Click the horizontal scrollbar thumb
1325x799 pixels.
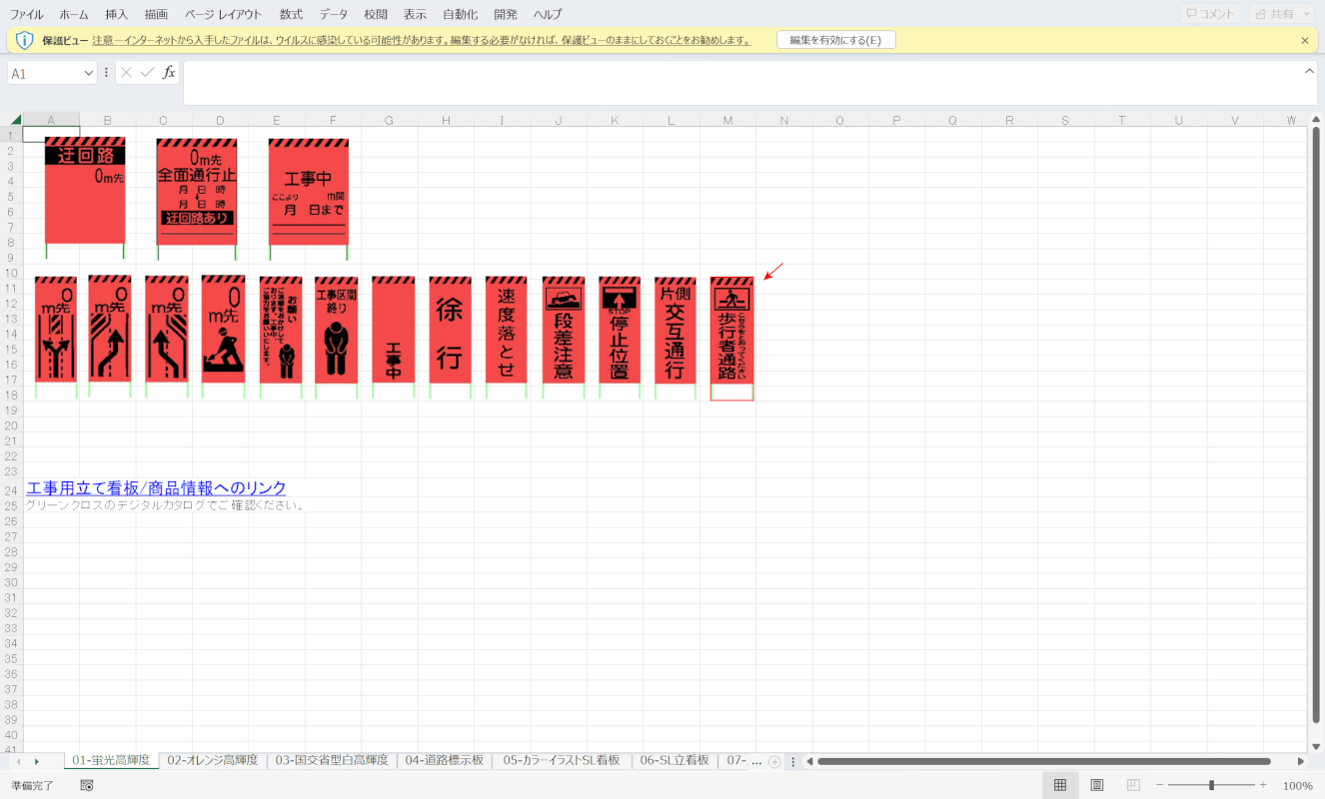coord(1043,761)
